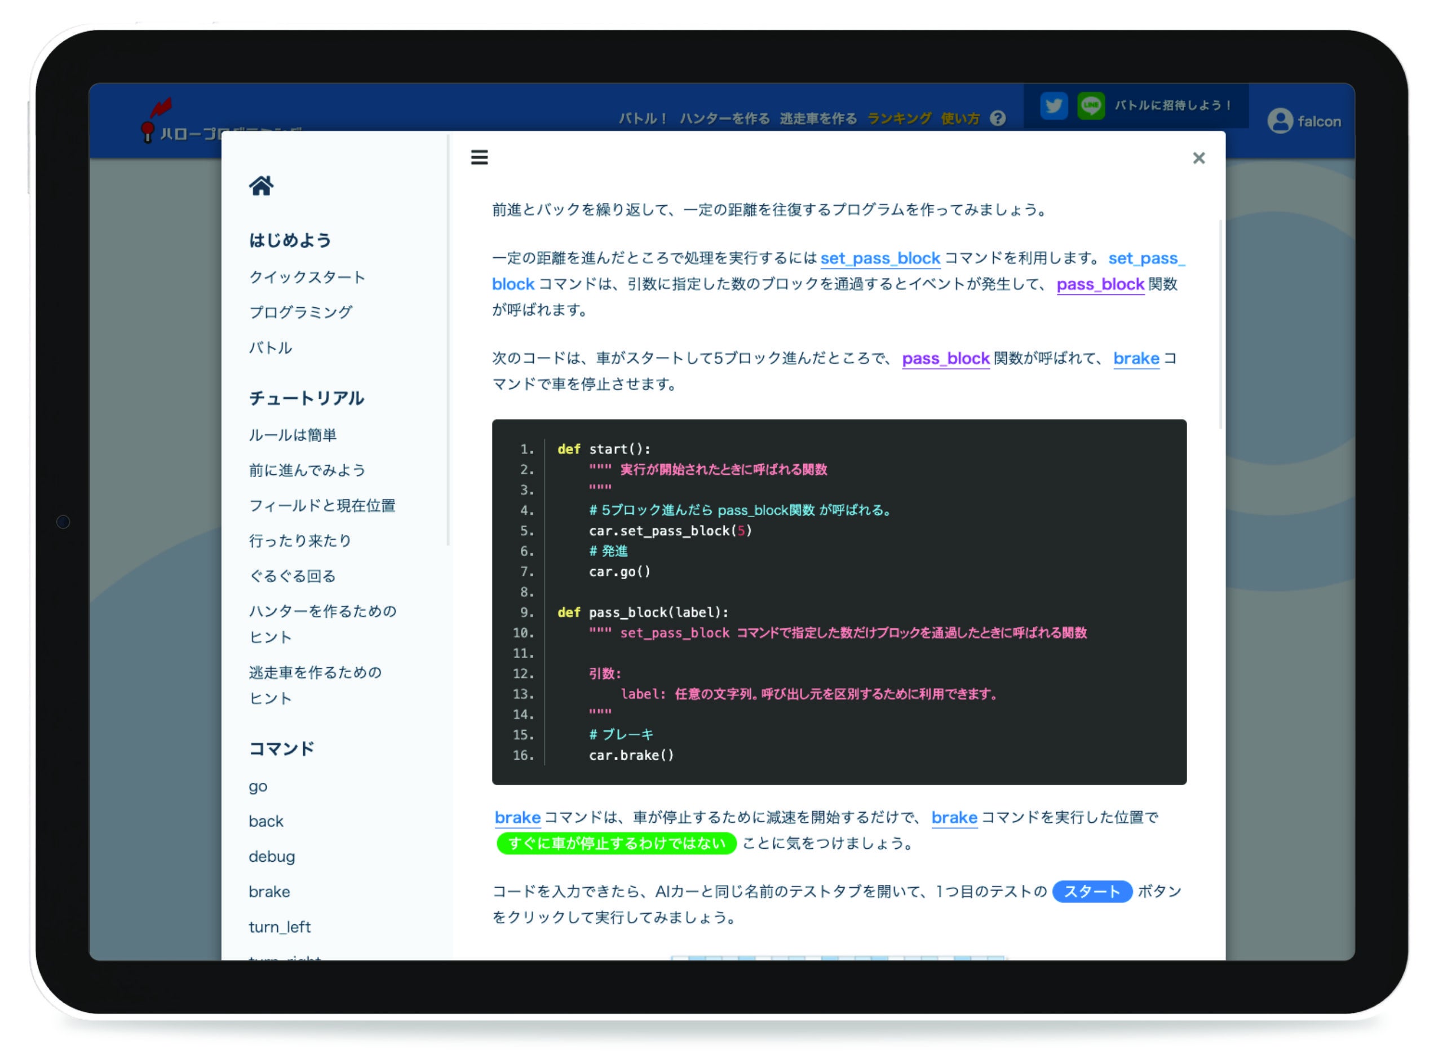This screenshot has height=1058, width=1443.
Task: Click the Twitter share icon
Action: pyautogui.click(x=1054, y=105)
